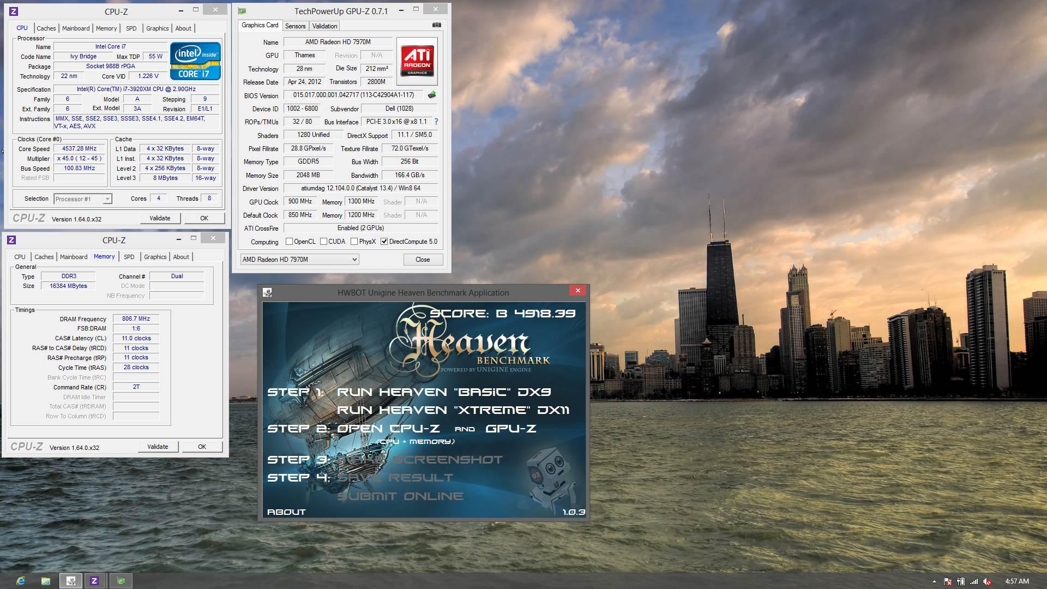The height and width of the screenshot is (589, 1047).
Task: Open About in HWBOT Heaven app
Action: [286, 512]
